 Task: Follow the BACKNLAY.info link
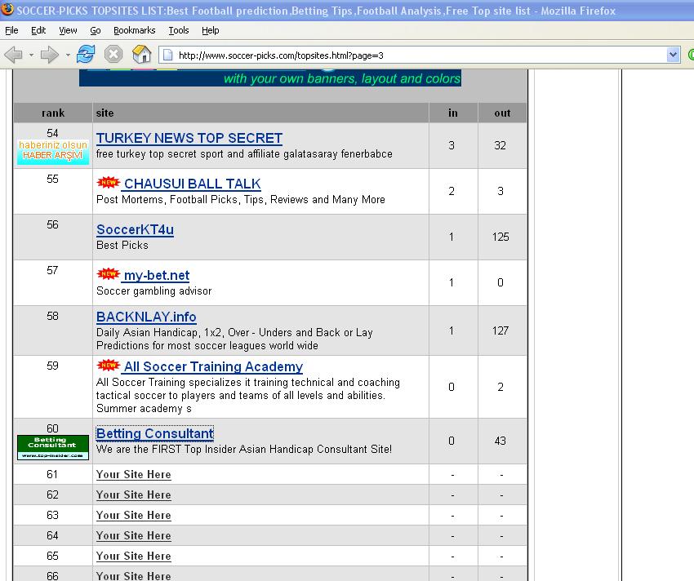coord(146,317)
